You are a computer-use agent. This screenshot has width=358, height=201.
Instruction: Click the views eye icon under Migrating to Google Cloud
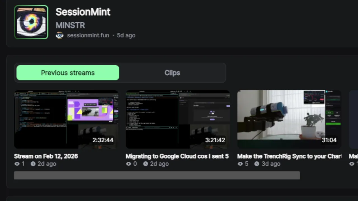(128, 164)
